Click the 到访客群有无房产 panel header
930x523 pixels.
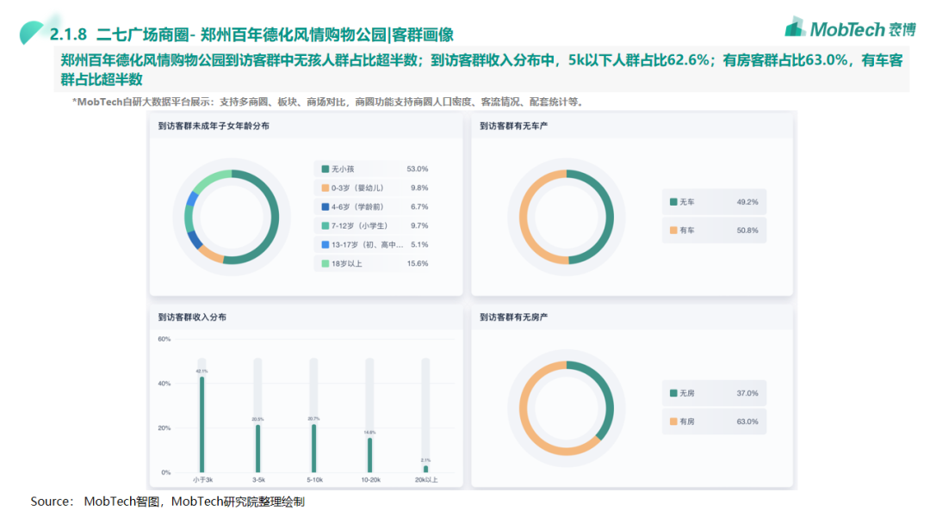point(514,317)
